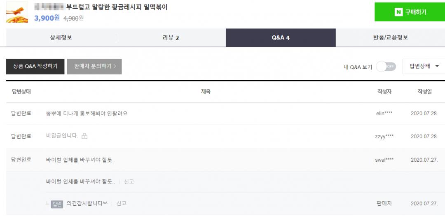Viewport: 445px width, 216px height.
Task: Click 판매자 문의하기 button
Action: [94, 66]
